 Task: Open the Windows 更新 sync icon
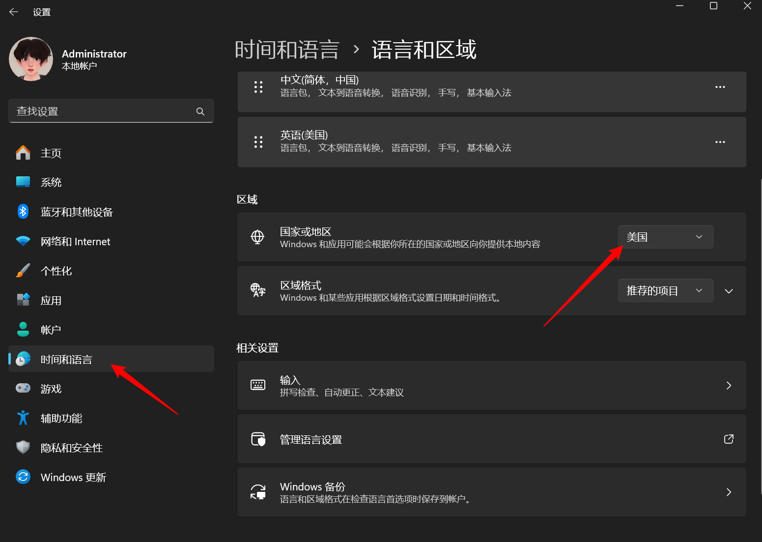click(x=23, y=477)
